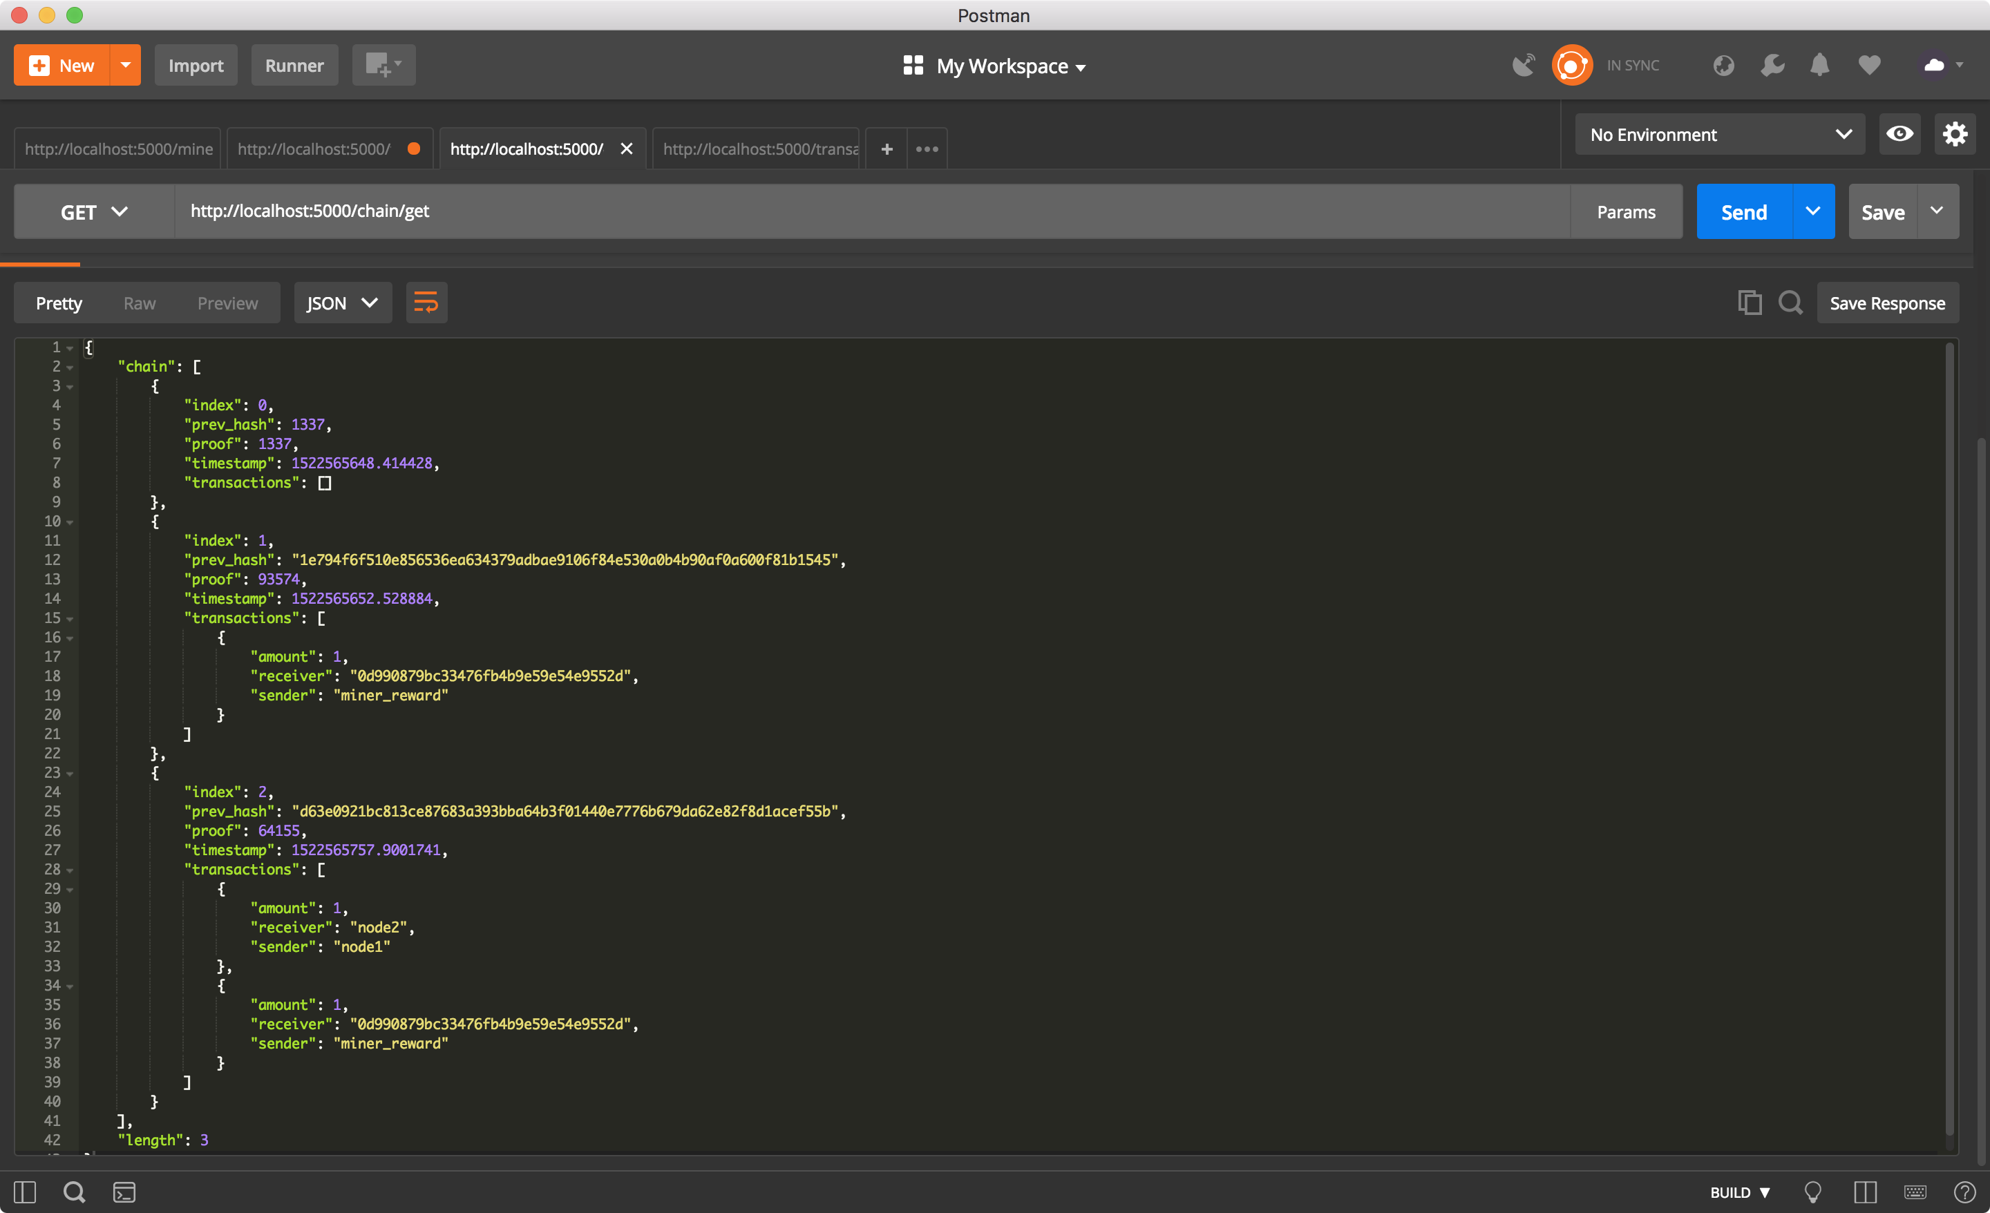Add a new request tab
This screenshot has width=1990, height=1213.
coord(887,149)
